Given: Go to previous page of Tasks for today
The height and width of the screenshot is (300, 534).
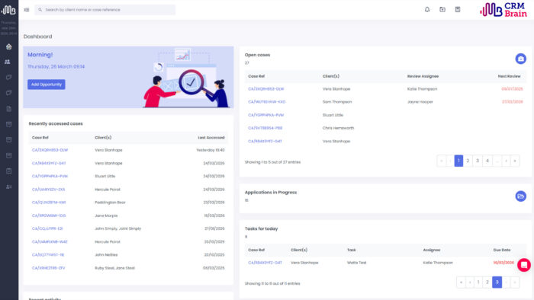Looking at the screenshot, I should tap(470, 282).
